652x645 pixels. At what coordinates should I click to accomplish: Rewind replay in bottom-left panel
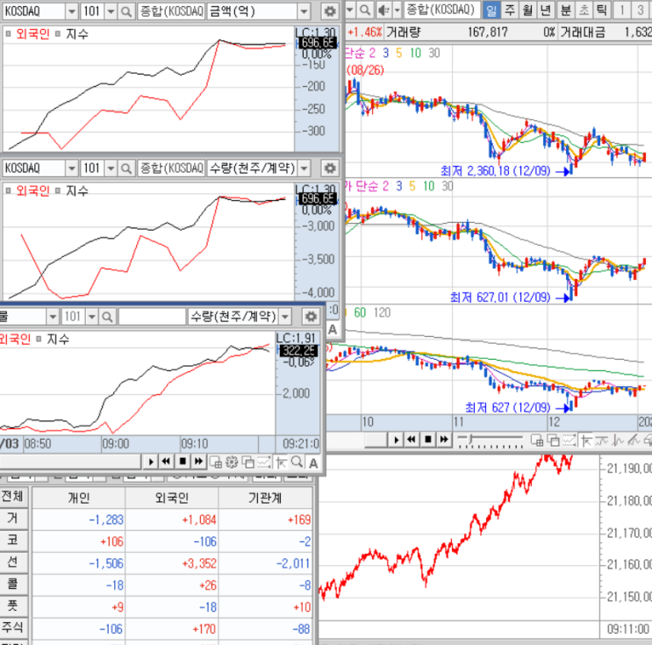(x=167, y=462)
